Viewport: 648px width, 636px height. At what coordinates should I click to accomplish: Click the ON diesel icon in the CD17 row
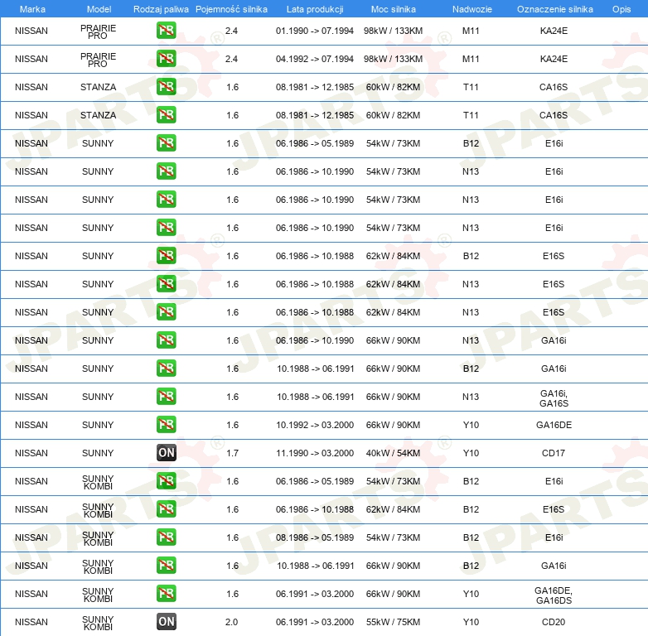[x=166, y=453]
